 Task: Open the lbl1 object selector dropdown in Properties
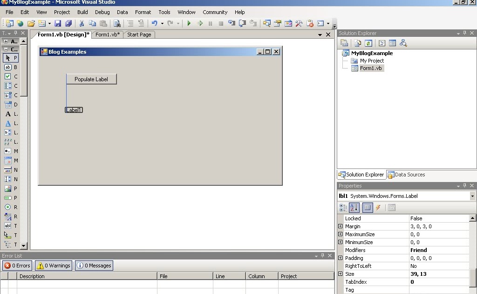click(x=472, y=196)
